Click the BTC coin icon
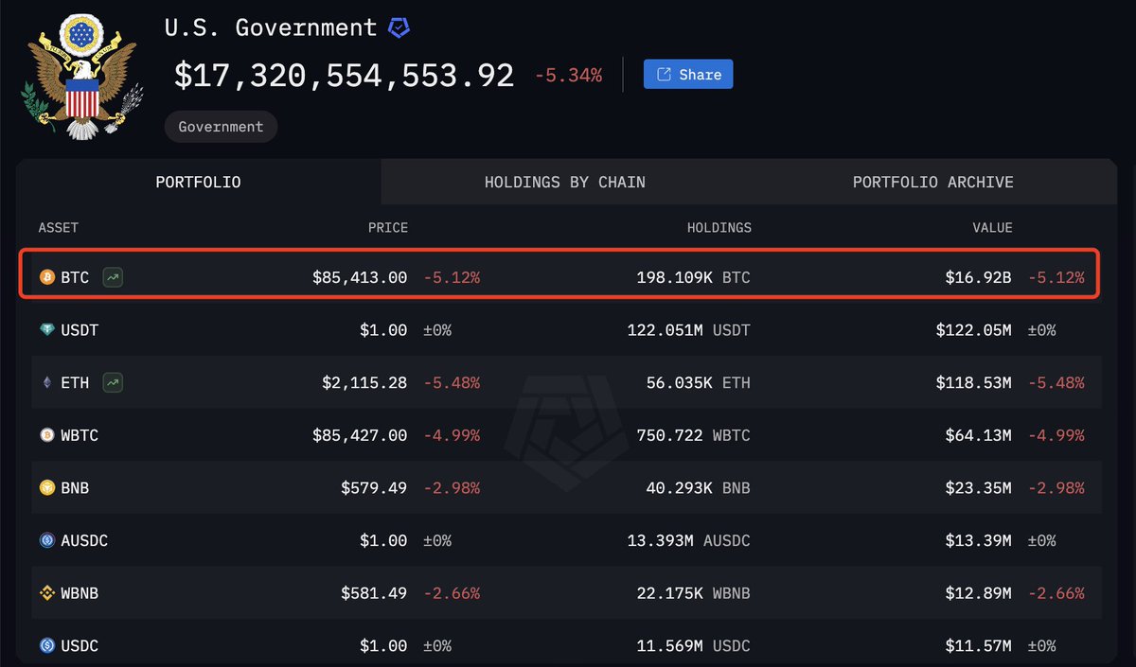1136x667 pixels. click(47, 278)
